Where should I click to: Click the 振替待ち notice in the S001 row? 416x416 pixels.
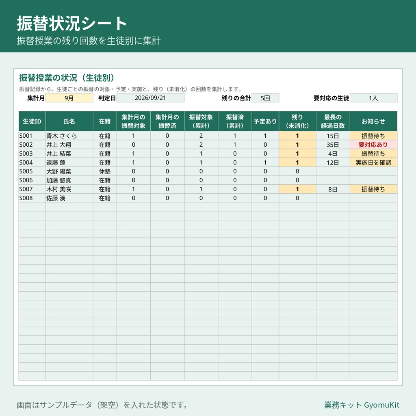click(x=374, y=136)
